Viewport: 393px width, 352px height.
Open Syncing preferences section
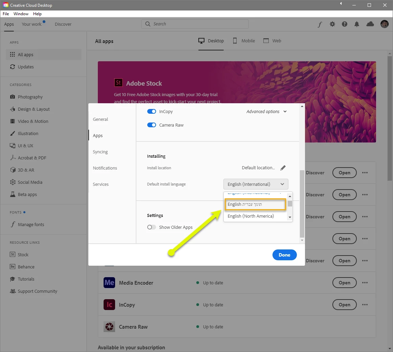click(100, 152)
